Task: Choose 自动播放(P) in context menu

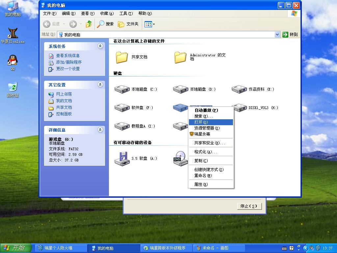Action: pos(211,110)
